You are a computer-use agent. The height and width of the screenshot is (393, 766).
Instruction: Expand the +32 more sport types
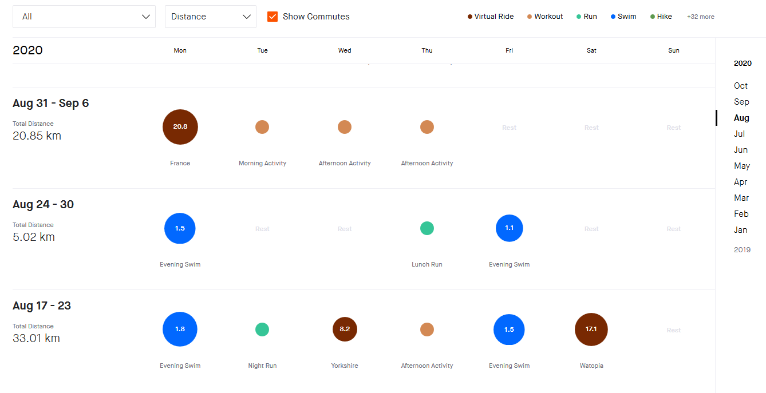coord(700,17)
